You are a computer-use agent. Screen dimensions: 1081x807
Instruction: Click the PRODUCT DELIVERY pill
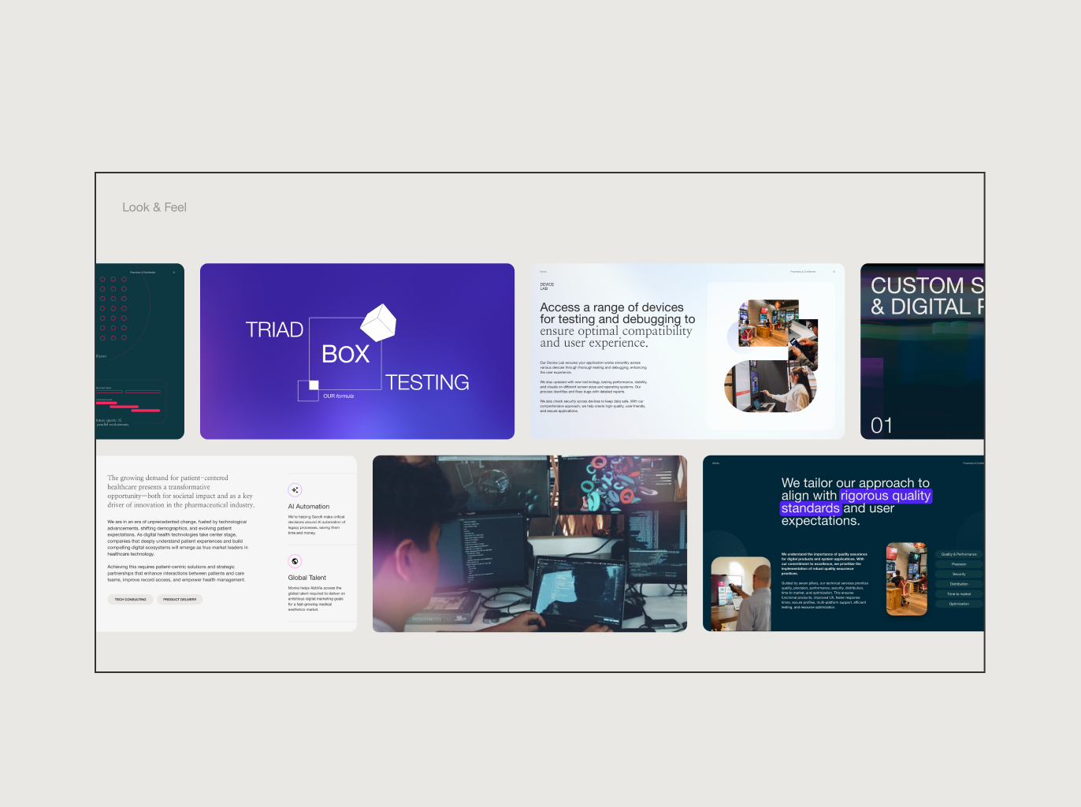pyautogui.click(x=180, y=600)
